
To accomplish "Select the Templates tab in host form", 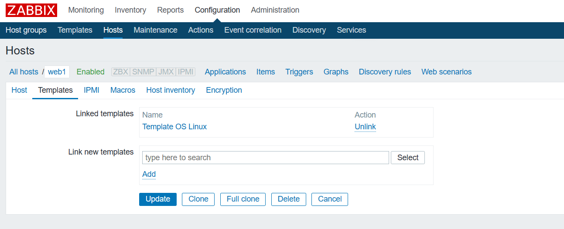I will tap(55, 90).
